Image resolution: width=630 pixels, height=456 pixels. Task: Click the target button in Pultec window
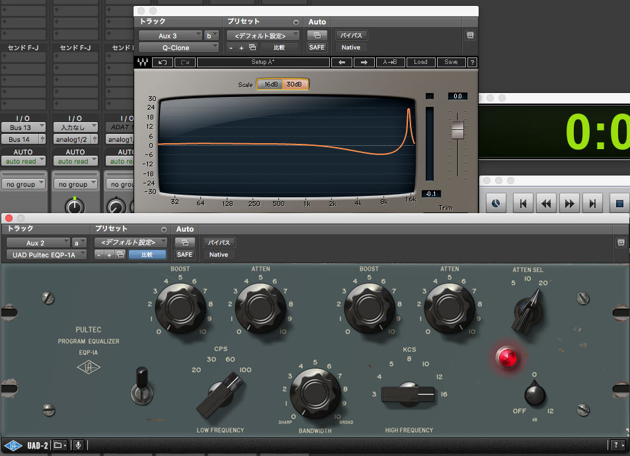pyautogui.click(x=621, y=243)
